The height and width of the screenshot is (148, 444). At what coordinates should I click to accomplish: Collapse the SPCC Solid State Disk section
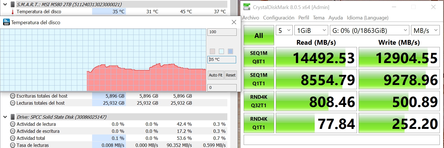pyautogui.click(x=5, y=117)
